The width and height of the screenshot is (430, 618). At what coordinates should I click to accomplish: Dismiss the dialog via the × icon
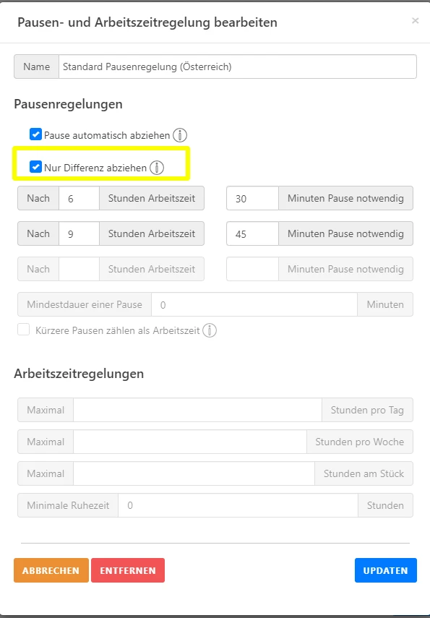click(x=416, y=20)
